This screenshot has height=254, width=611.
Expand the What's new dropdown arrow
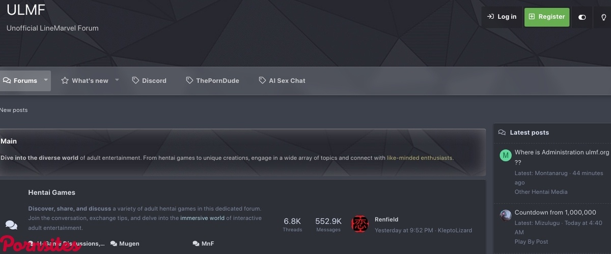117,80
